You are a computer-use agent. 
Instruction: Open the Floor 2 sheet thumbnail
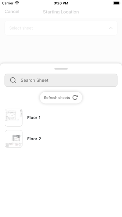14,139
